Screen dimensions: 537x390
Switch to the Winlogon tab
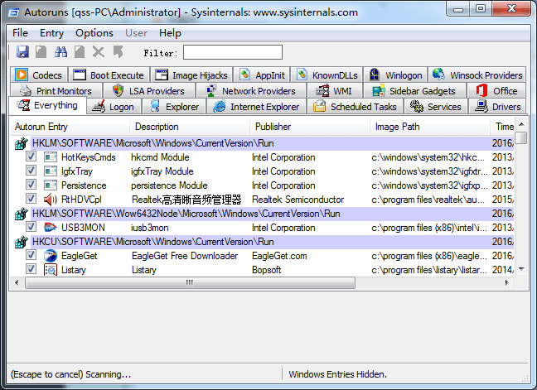pos(395,75)
